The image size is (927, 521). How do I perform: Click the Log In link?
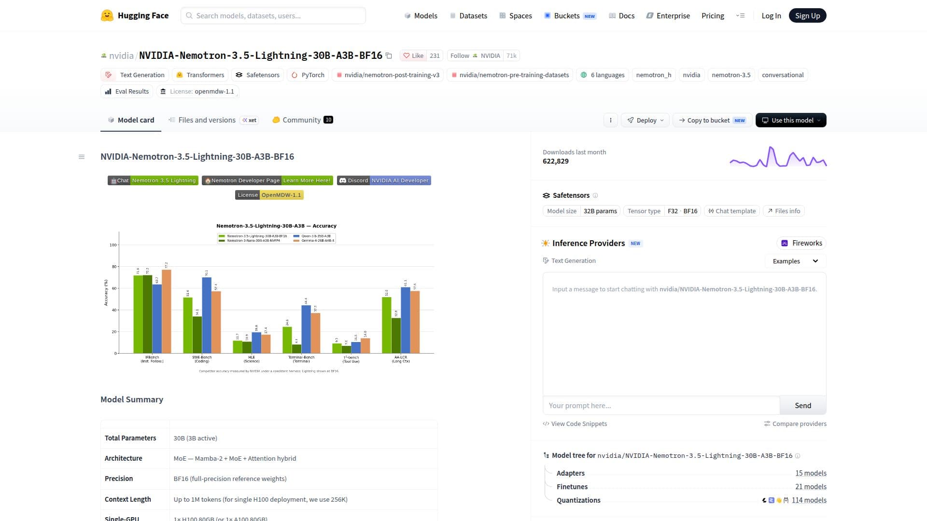[x=771, y=15]
